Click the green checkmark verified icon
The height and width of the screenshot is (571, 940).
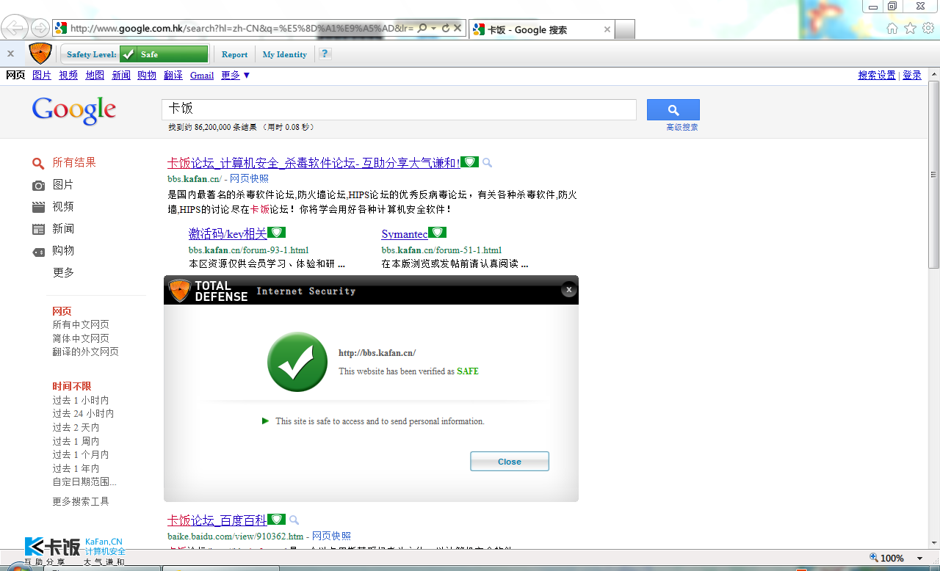click(x=297, y=362)
